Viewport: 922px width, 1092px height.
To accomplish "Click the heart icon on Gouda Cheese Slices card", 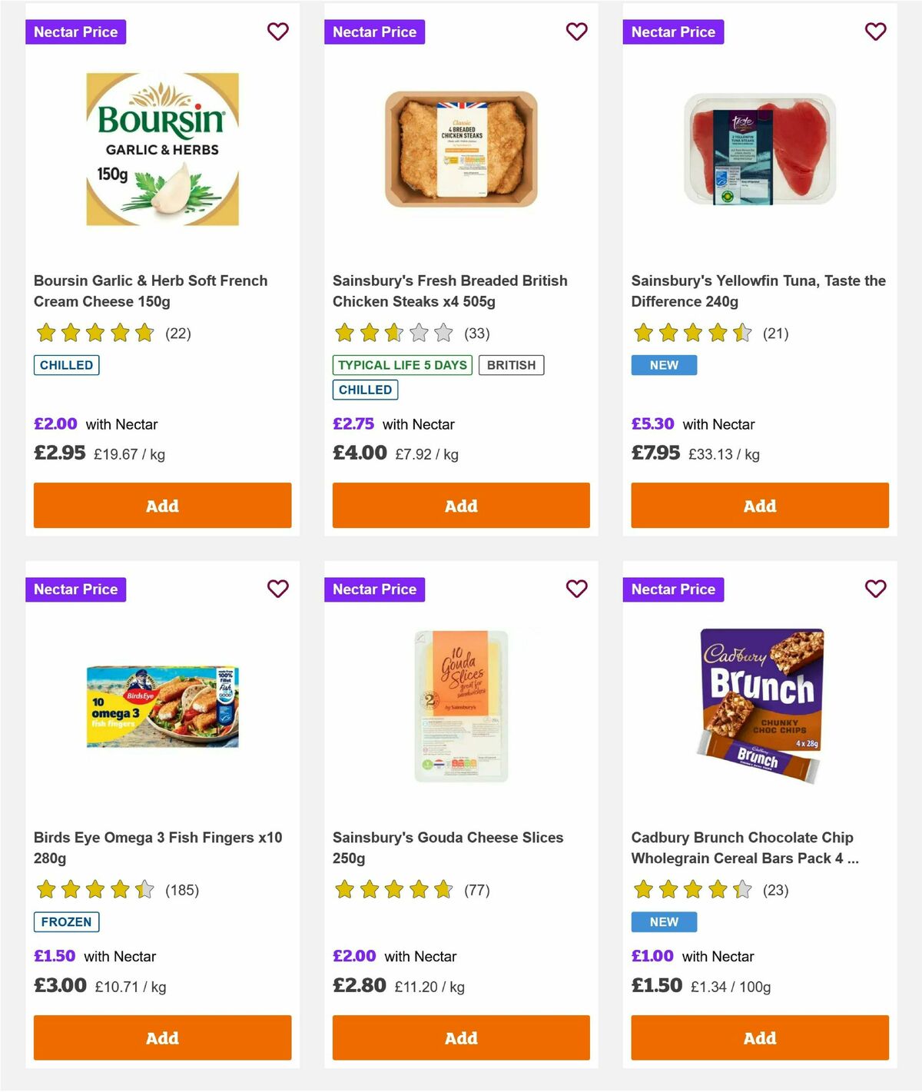I will coord(576,589).
